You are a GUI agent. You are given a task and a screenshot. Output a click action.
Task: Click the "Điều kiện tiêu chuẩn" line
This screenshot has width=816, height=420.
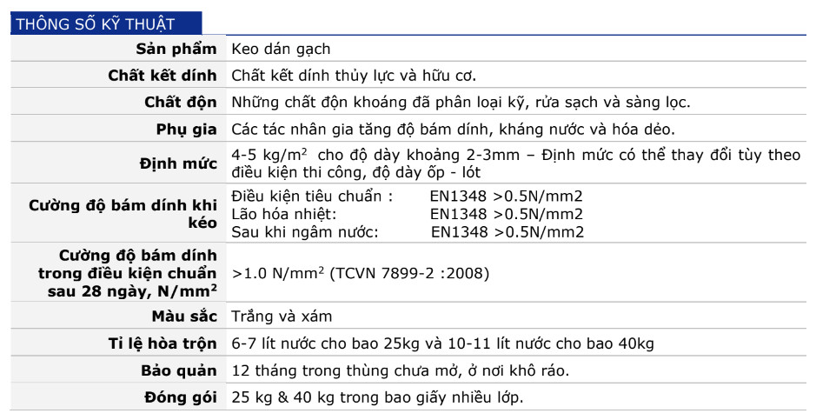[x=312, y=197]
